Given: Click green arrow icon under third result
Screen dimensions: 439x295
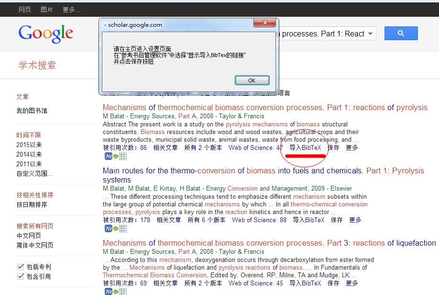Looking at the screenshot, I should click(x=116, y=292).
